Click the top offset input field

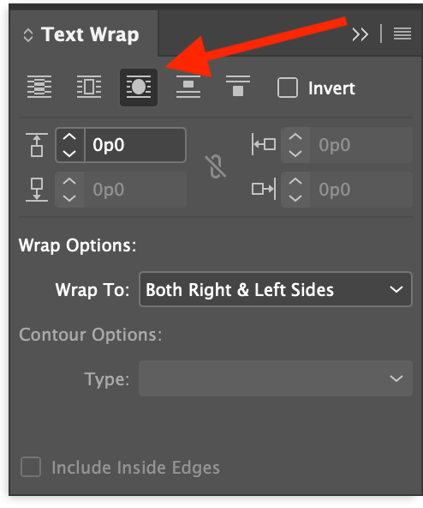135,145
